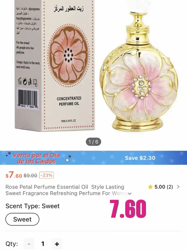This screenshot has width=187, height=250.
Task: Click the Save $2.30 banner text
Action: click(140, 158)
